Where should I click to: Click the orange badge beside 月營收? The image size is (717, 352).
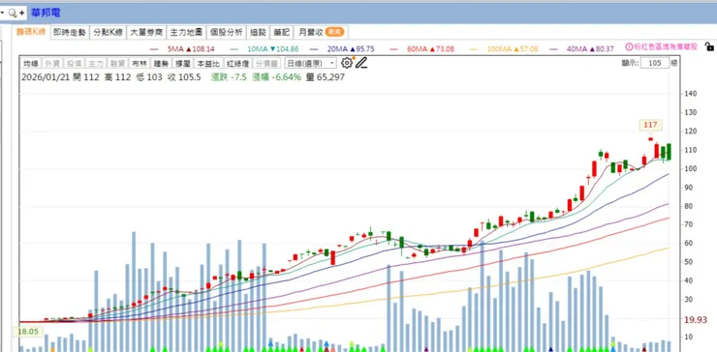coord(334,32)
